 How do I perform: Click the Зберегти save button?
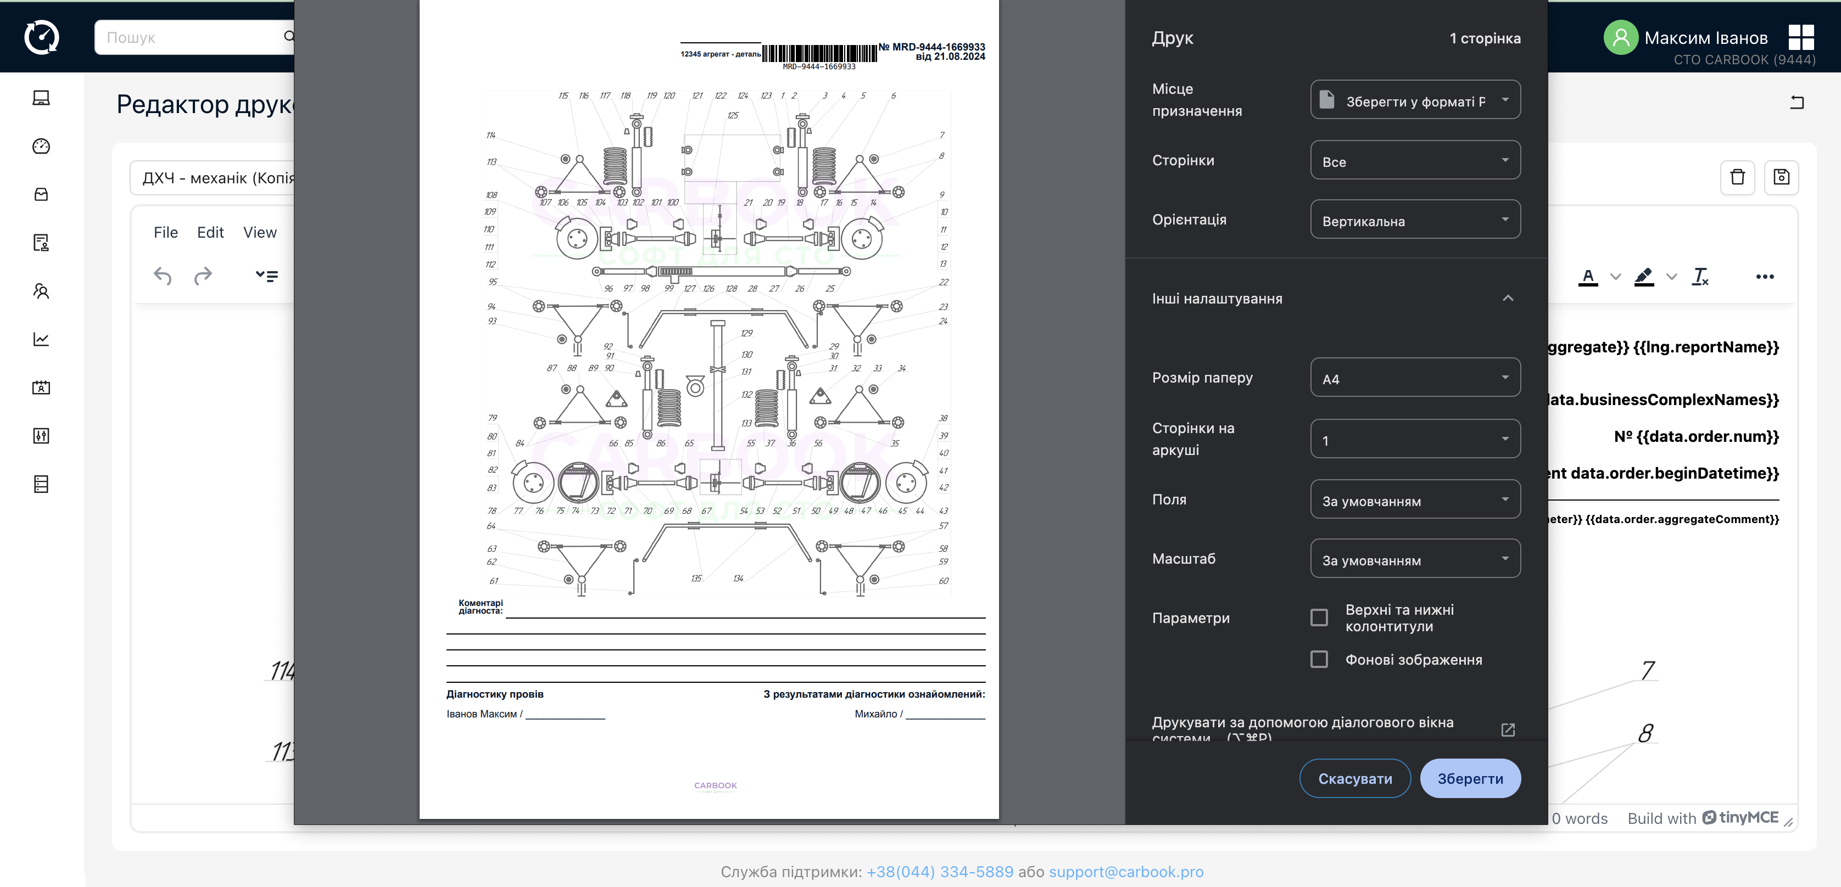[x=1470, y=778]
